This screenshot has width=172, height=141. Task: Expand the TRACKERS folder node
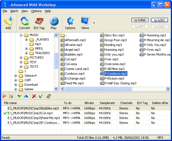[26, 53]
